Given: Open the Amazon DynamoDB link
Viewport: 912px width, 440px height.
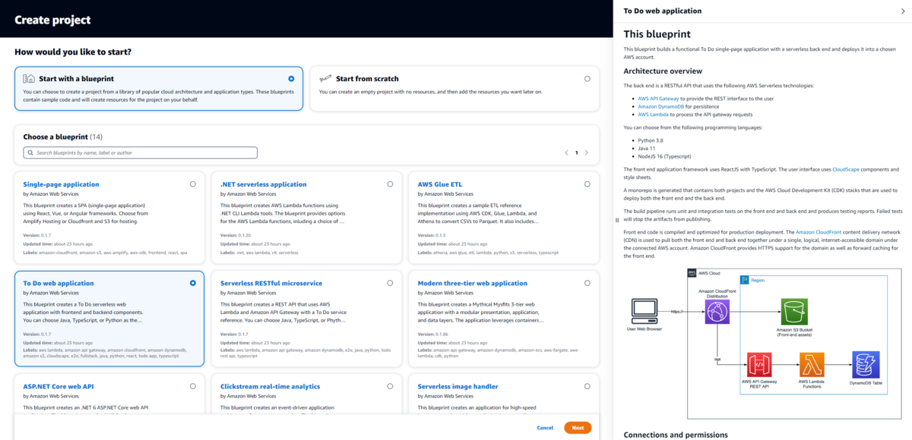Looking at the screenshot, I should click(661, 107).
